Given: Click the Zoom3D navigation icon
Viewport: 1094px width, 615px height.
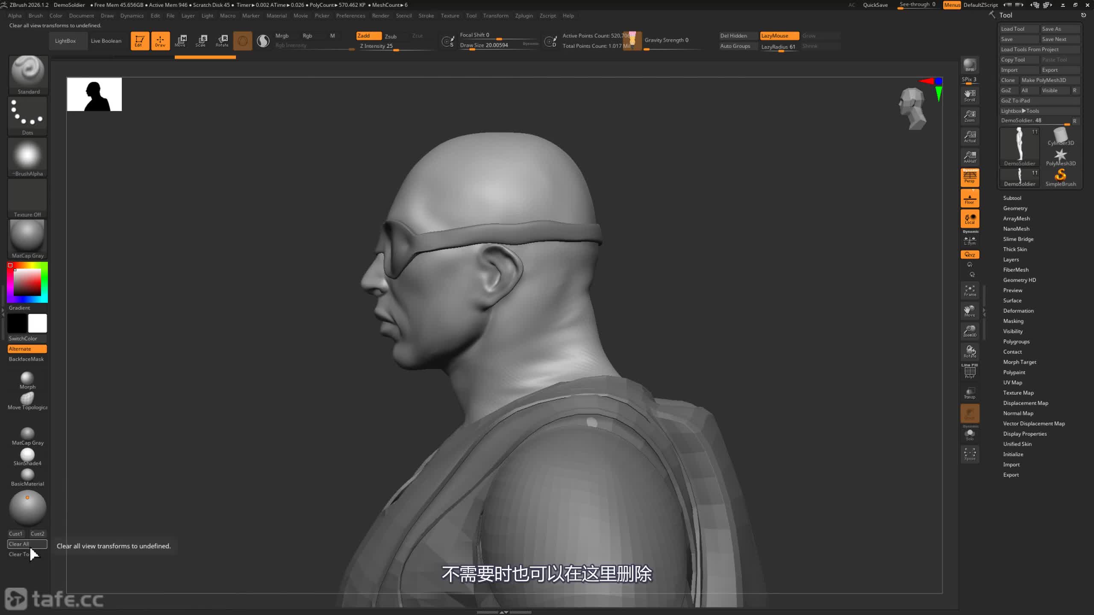Looking at the screenshot, I should [970, 331].
